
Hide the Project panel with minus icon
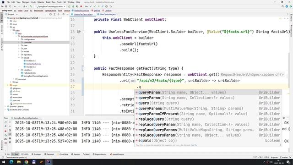pos(67,14)
